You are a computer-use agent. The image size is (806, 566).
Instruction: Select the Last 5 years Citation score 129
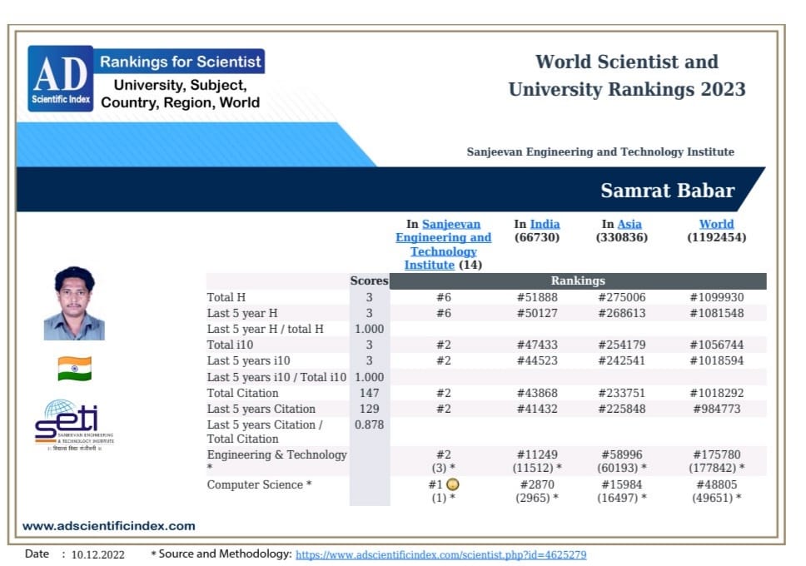(369, 409)
